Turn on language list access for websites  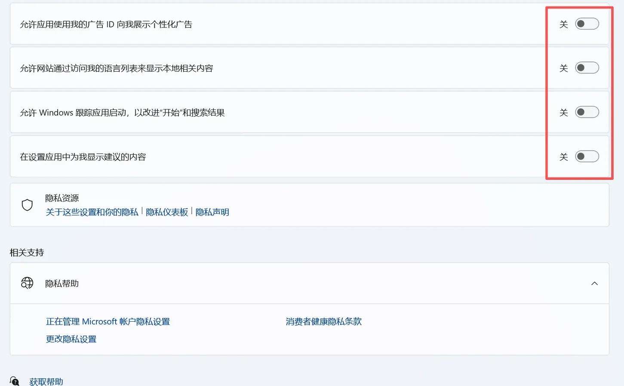587,68
